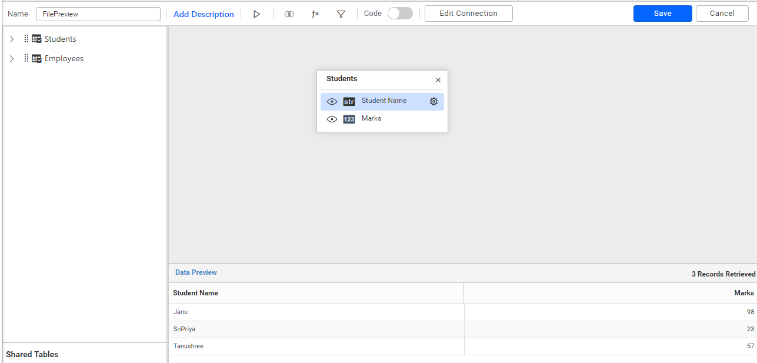Image resolution: width=757 pixels, height=363 pixels.
Task: Save the data source
Action: coord(662,13)
